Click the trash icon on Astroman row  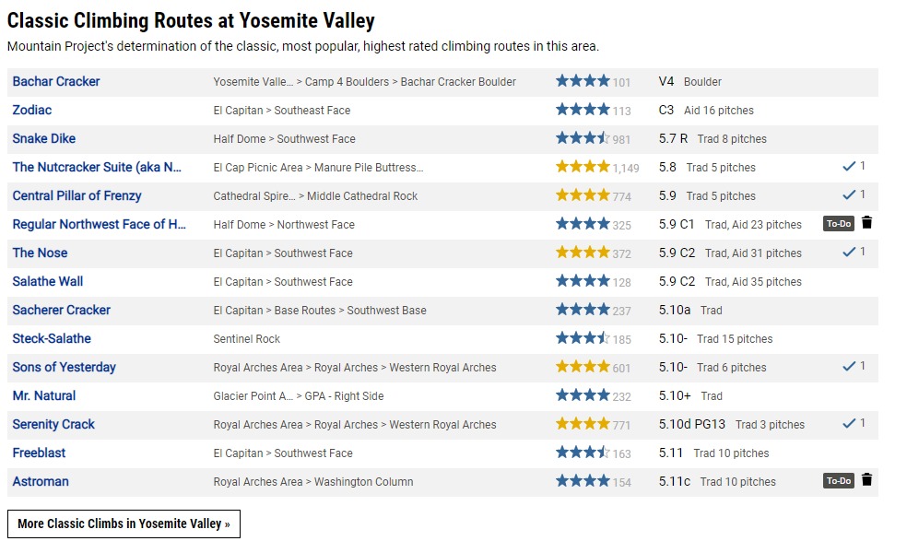pos(866,480)
